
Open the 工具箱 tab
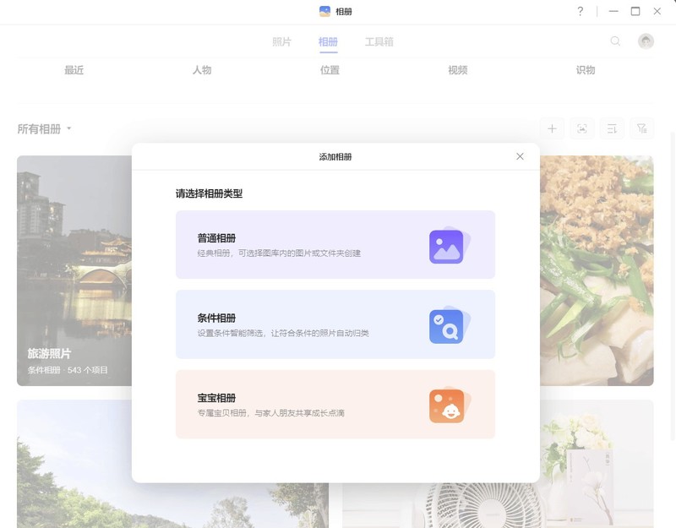(x=380, y=40)
